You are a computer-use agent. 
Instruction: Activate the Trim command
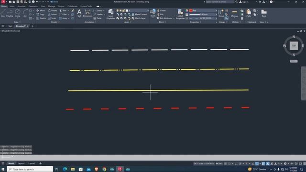click(63, 11)
